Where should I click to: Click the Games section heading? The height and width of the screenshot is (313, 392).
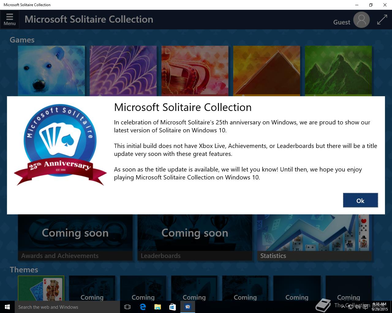point(22,40)
